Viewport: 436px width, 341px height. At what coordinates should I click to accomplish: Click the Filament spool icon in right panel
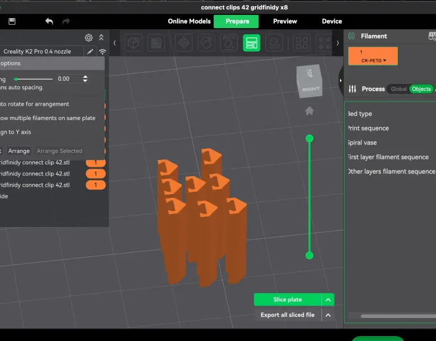tap(352, 36)
